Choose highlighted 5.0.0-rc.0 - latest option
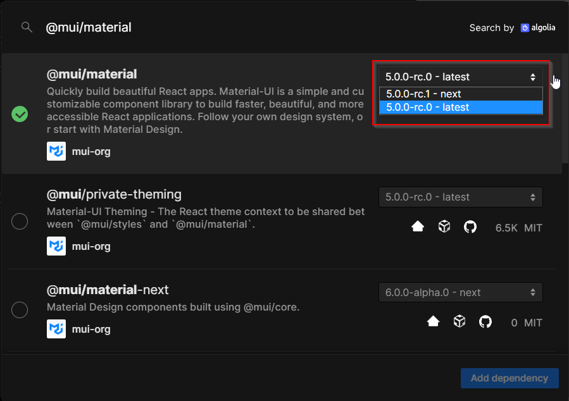 461,108
